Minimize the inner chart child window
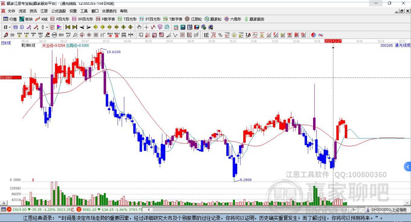411x222 pixels. 397,11
